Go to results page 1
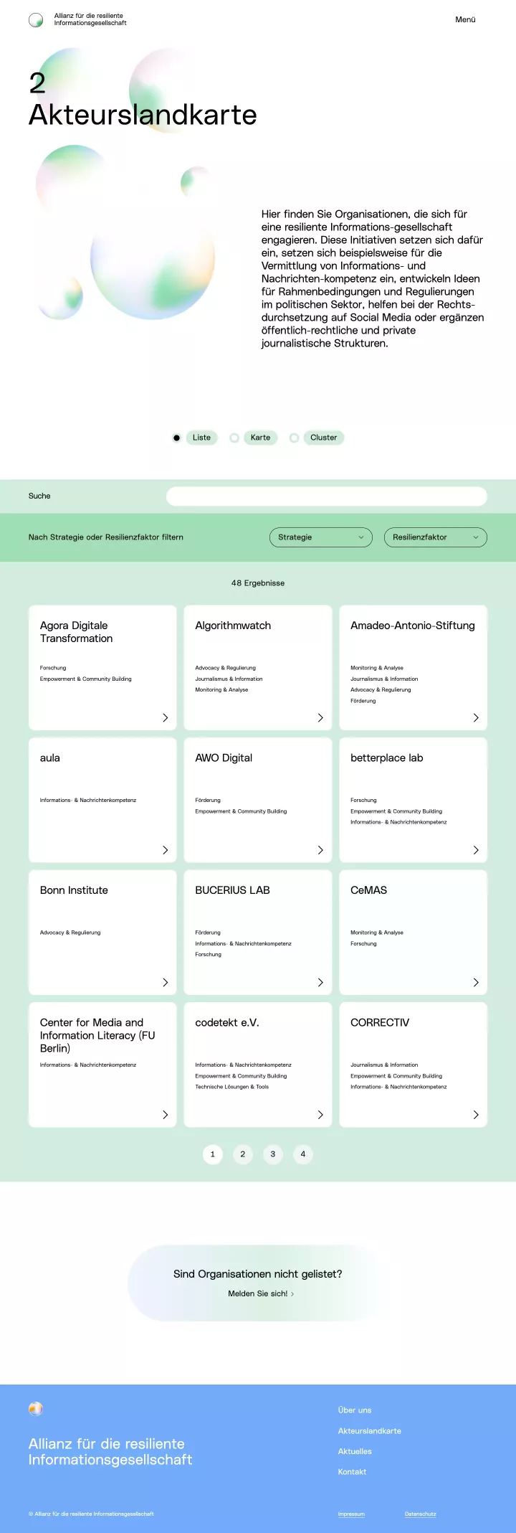The height and width of the screenshot is (1533, 516). [x=213, y=1154]
